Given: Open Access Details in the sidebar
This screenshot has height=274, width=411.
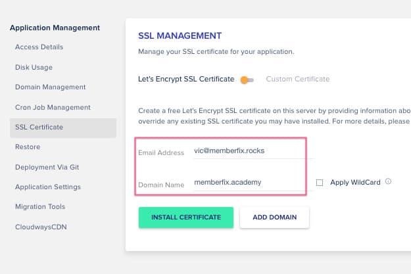Looking at the screenshot, I should 39,47.
